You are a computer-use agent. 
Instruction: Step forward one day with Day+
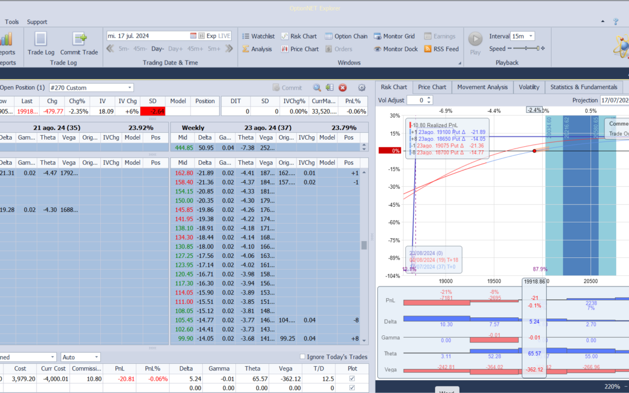pos(175,49)
